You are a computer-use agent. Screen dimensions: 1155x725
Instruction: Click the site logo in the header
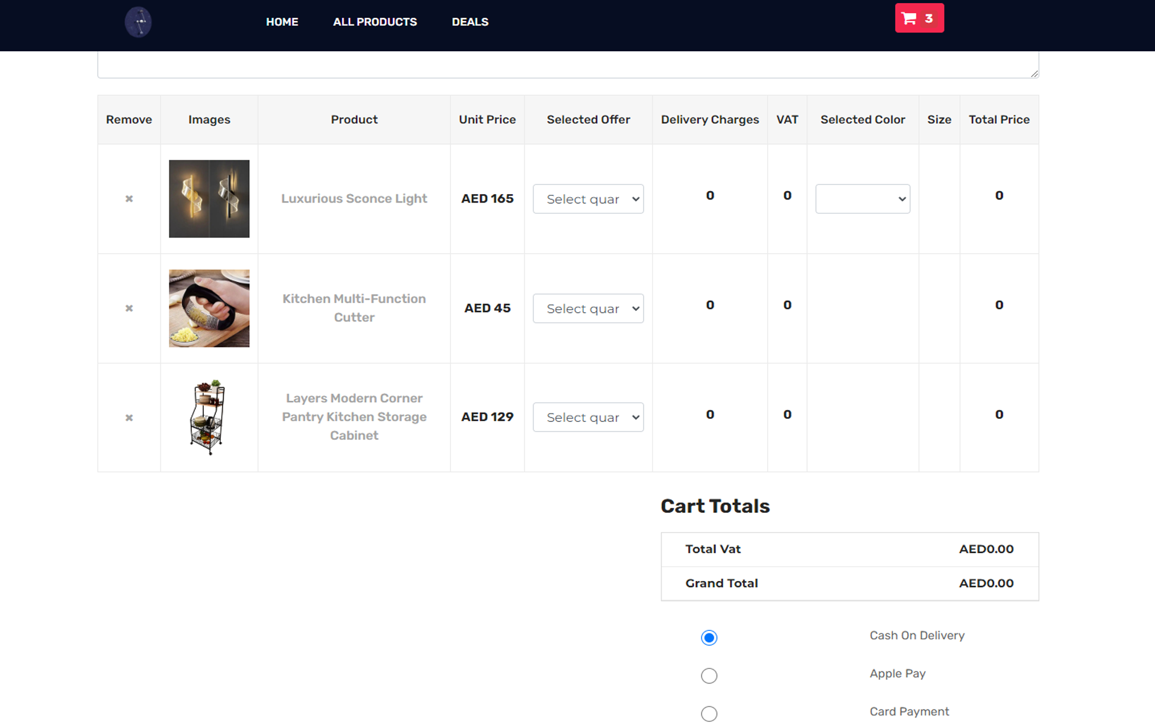pos(138,22)
